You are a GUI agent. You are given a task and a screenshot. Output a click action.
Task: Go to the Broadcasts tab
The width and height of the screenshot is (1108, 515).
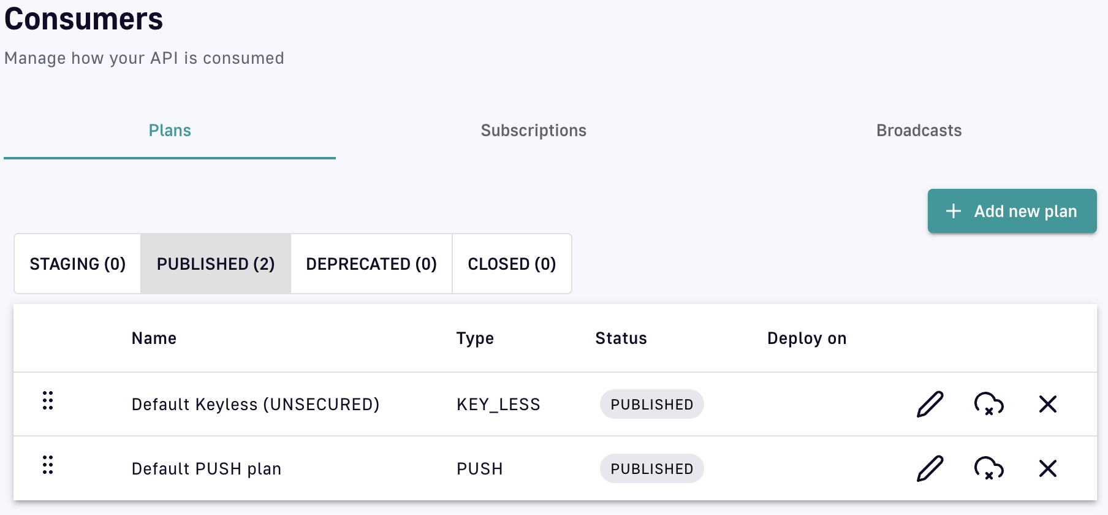919,131
